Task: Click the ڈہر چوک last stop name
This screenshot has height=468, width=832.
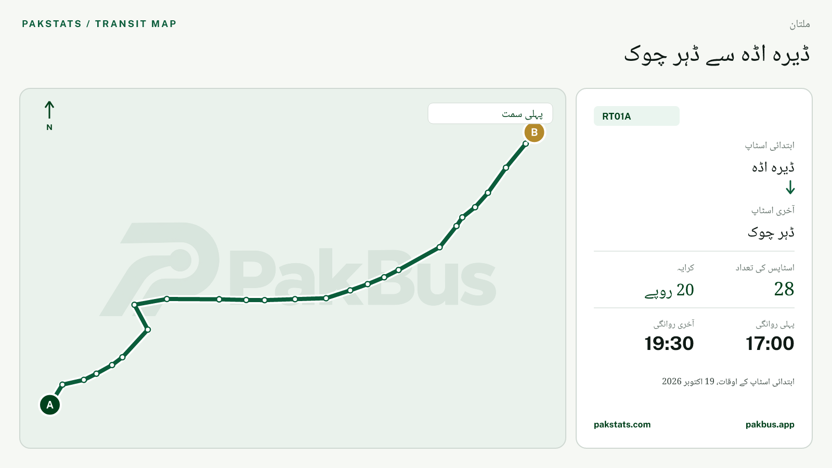Action: click(771, 232)
